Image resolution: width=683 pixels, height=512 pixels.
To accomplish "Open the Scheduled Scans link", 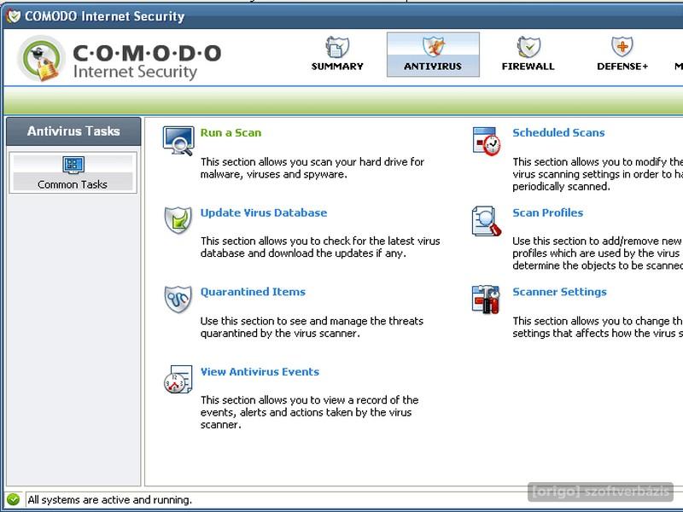I will coord(558,133).
